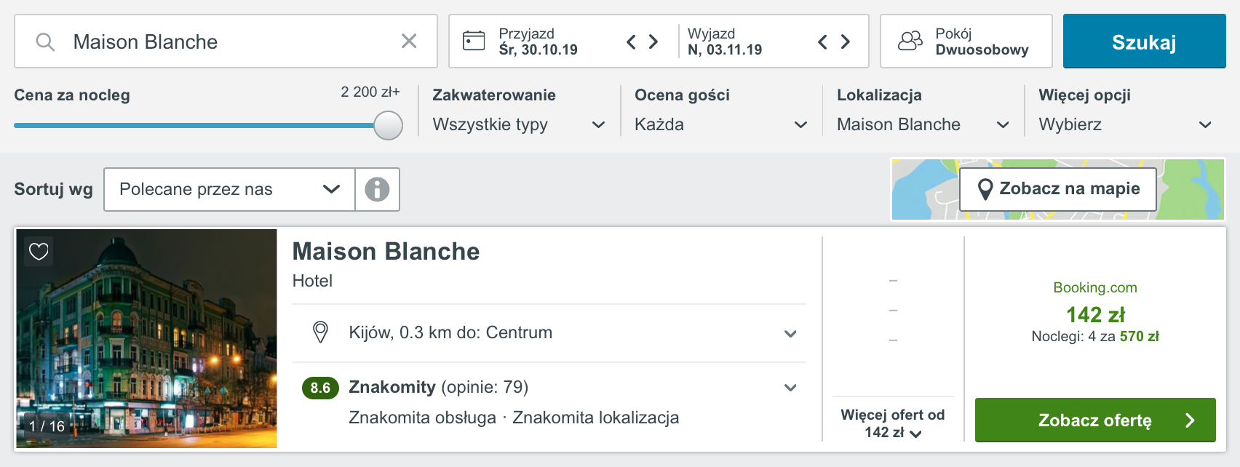Open the Więcej opcji dropdown

(1126, 124)
